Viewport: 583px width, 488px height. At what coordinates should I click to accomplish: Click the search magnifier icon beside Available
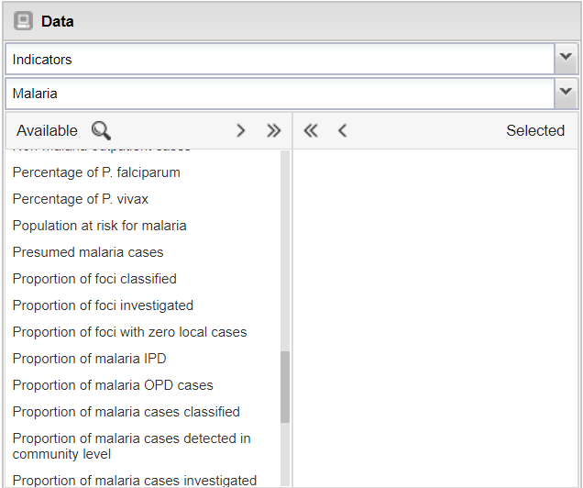click(x=101, y=130)
